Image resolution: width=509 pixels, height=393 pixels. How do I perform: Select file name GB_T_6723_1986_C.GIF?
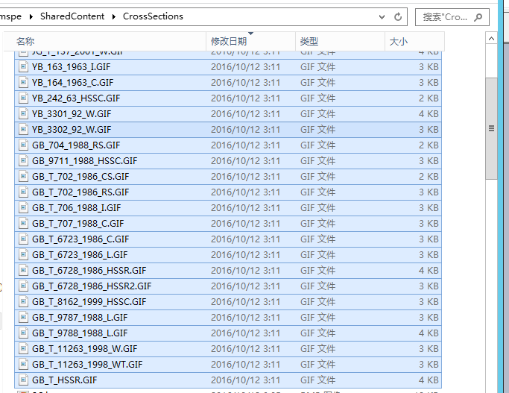pos(80,239)
